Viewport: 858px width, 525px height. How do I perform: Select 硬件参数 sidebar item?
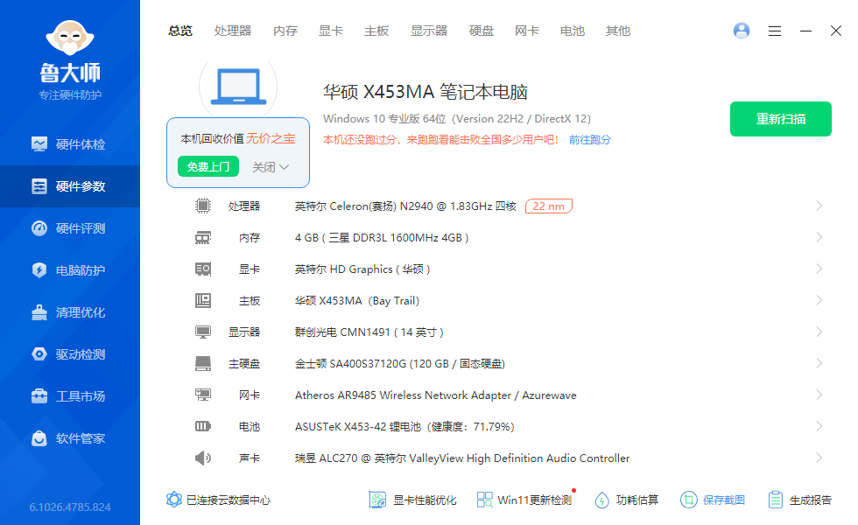(x=70, y=186)
